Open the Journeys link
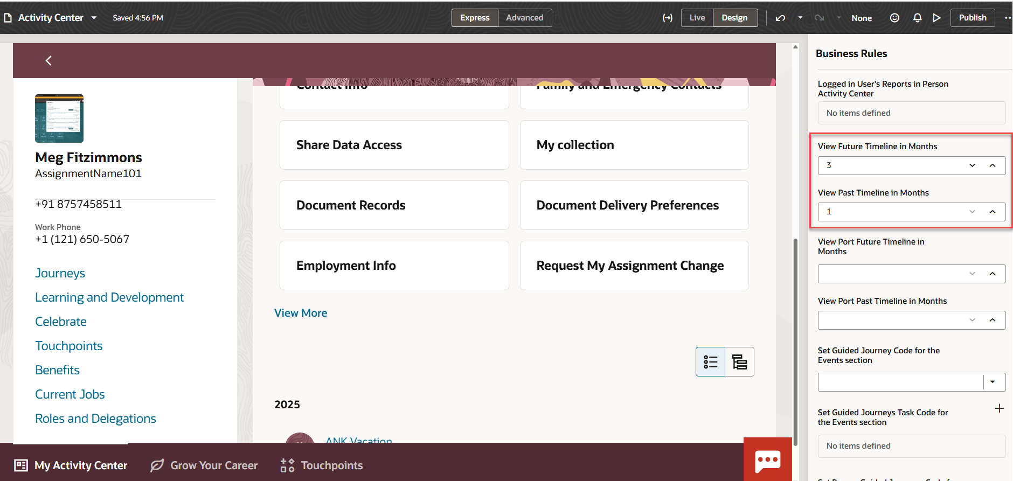 [60, 273]
